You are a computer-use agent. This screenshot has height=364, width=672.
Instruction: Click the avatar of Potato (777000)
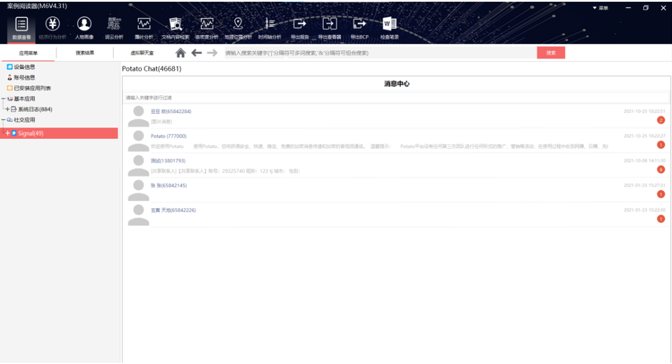click(138, 141)
